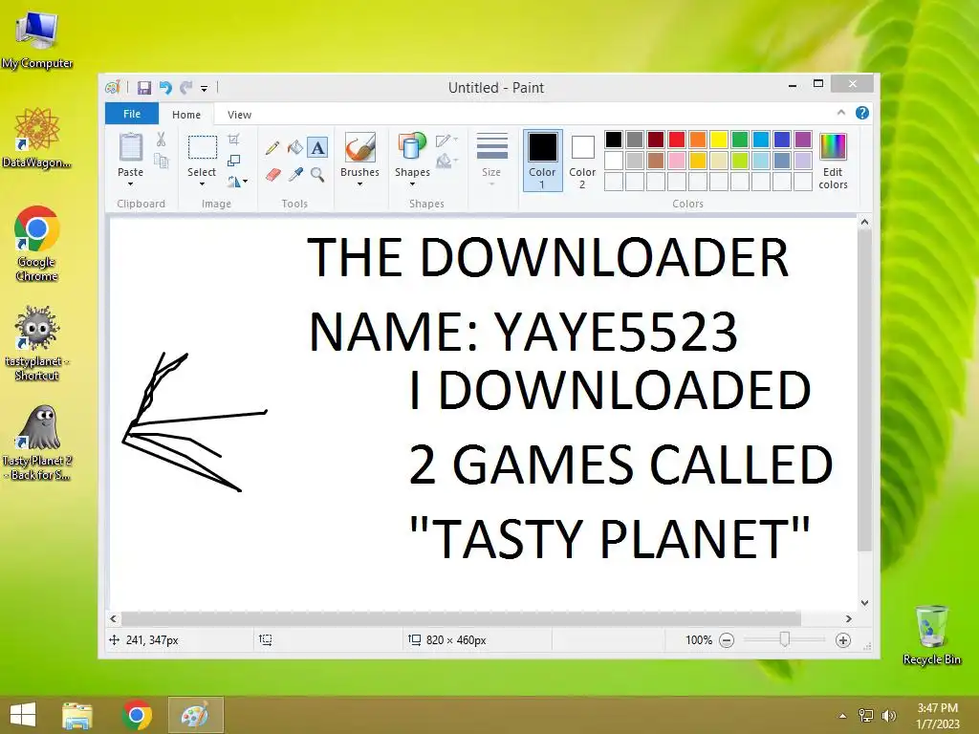Screen dimensions: 979x734
Task: Open File Explorer from taskbar
Action: click(x=77, y=715)
